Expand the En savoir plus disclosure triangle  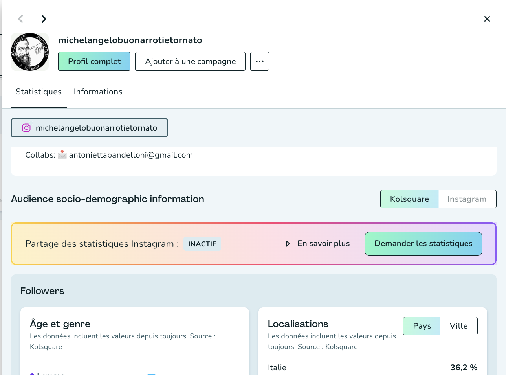[288, 244]
